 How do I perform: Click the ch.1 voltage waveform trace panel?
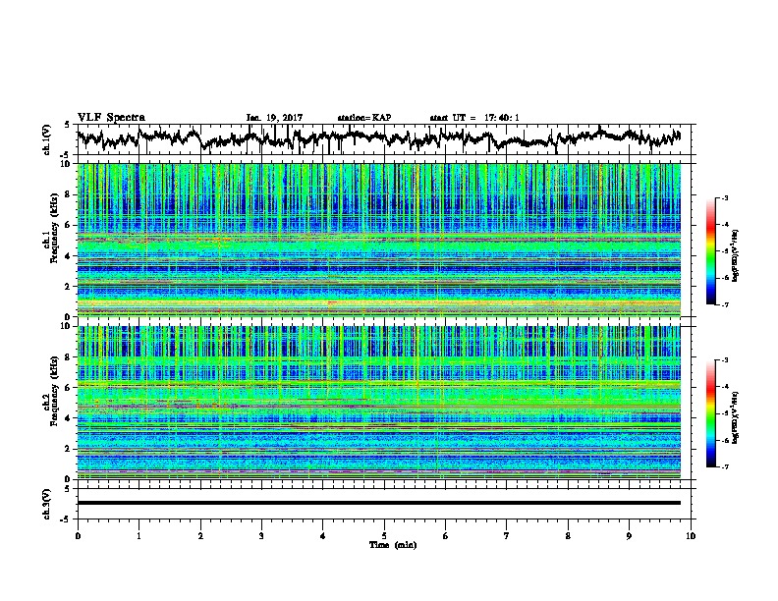pos(383,139)
